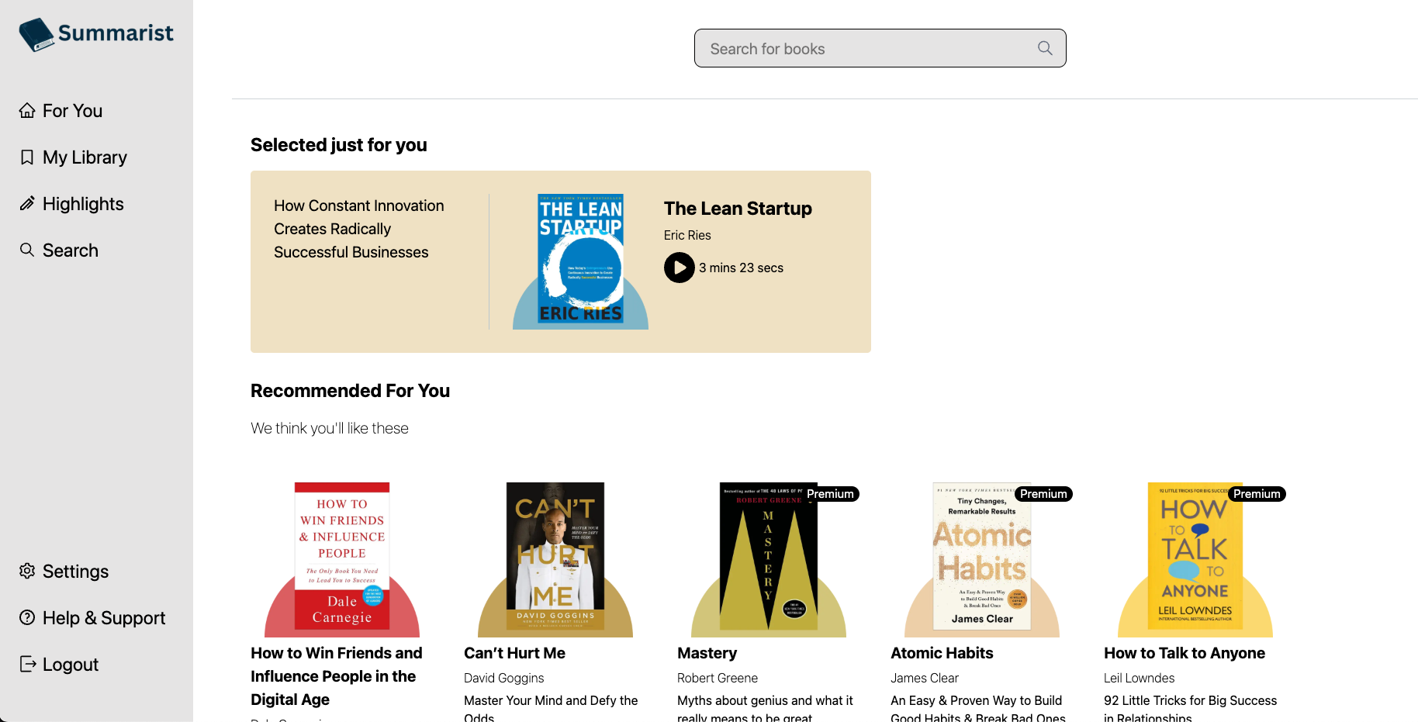Click the My Library bookmark icon
Viewport: 1418px width, 722px height.
click(27, 157)
